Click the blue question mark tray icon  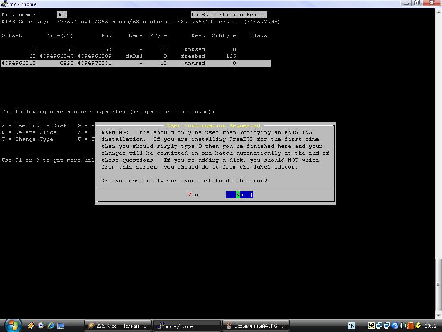[x=395, y=326]
